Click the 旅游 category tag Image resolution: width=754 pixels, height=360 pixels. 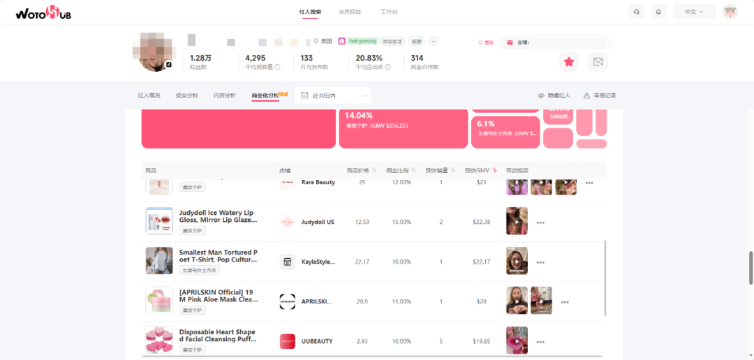(x=417, y=41)
